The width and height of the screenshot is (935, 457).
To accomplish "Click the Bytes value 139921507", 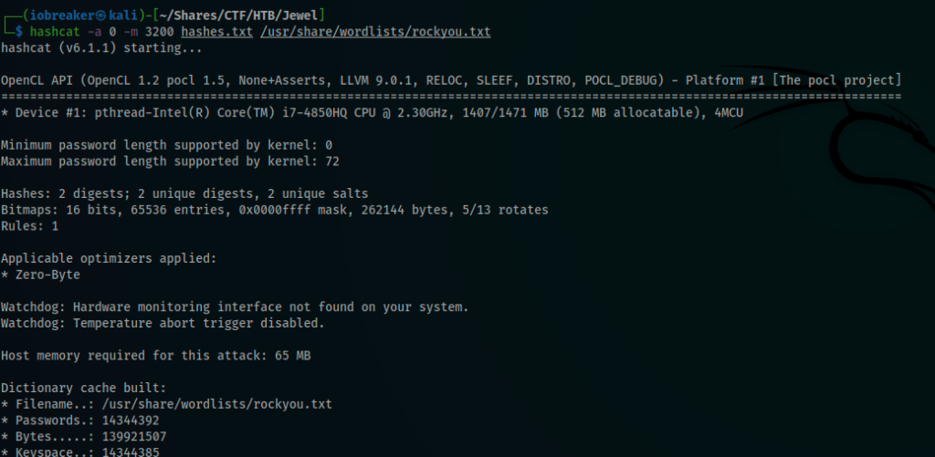I will point(134,437).
